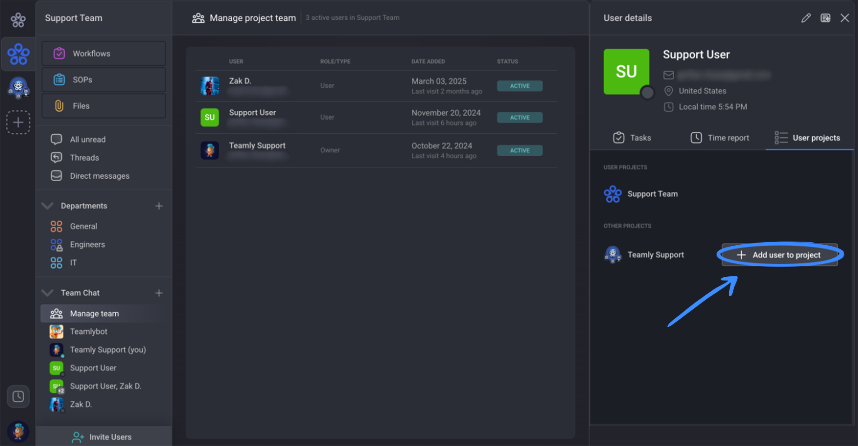Select Teamly Support row in the user table
858x446 pixels.
[x=376, y=150]
